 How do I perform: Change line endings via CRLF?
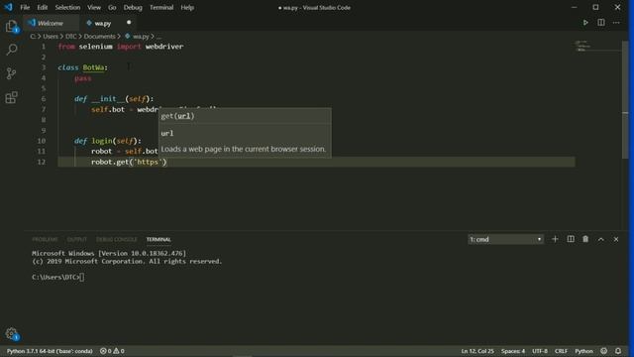click(561, 351)
